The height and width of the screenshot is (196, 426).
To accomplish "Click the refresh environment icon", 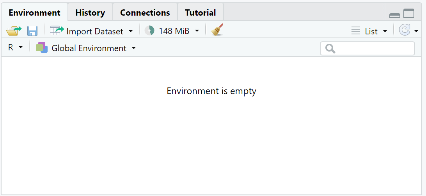I will (x=405, y=30).
